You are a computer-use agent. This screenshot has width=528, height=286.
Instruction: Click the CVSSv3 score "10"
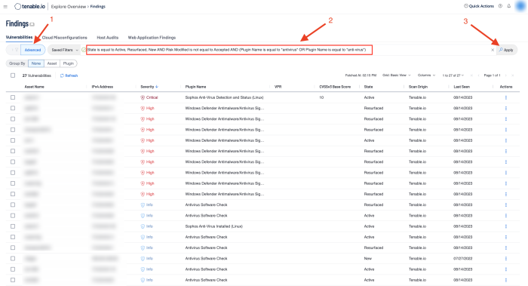pyautogui.click(x=321, y=97)
